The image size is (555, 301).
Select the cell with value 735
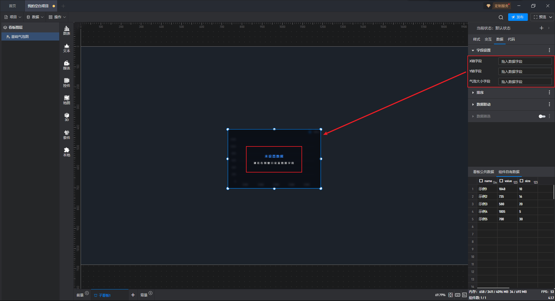click(507, 197)
